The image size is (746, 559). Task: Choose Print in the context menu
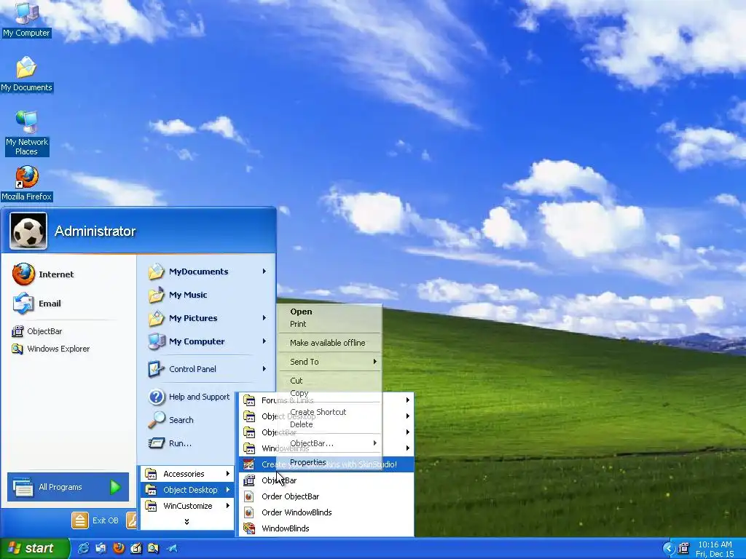(x=298, y=324)
